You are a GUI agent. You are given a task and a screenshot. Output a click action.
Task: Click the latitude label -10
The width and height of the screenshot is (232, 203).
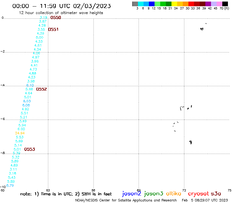3,187
